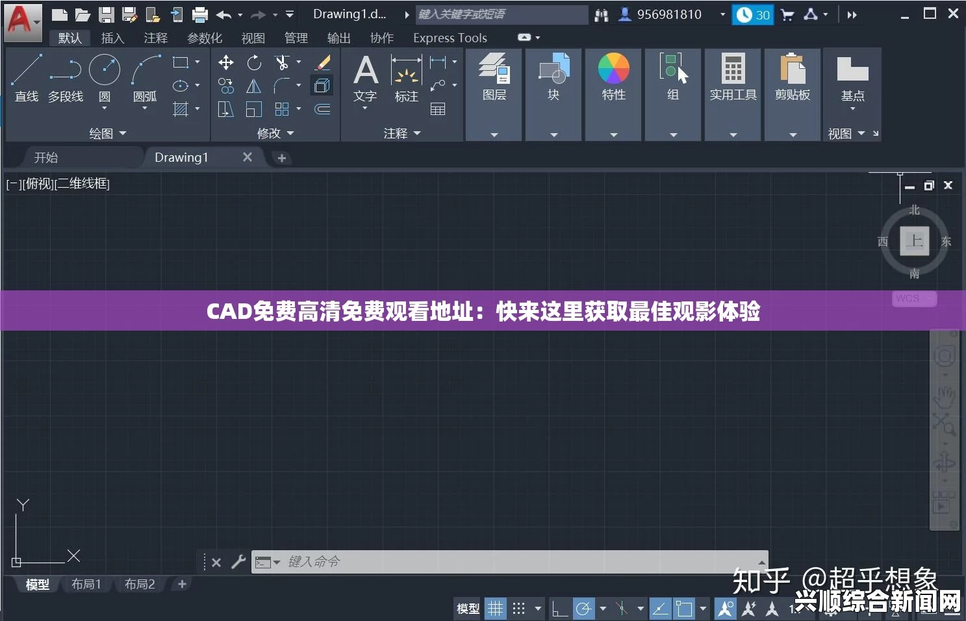Click the Erase tool icon

(x=323, y=62)
